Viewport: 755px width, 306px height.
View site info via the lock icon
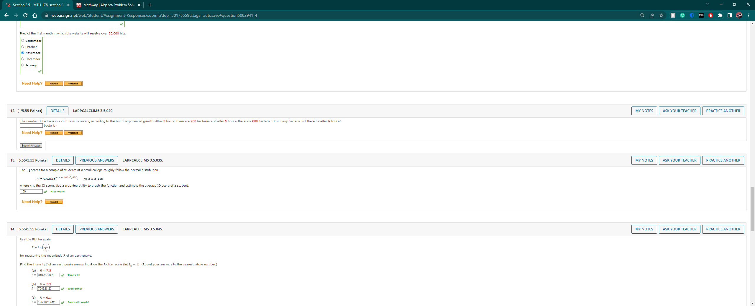pyautogui.click(x=47, y=15)
